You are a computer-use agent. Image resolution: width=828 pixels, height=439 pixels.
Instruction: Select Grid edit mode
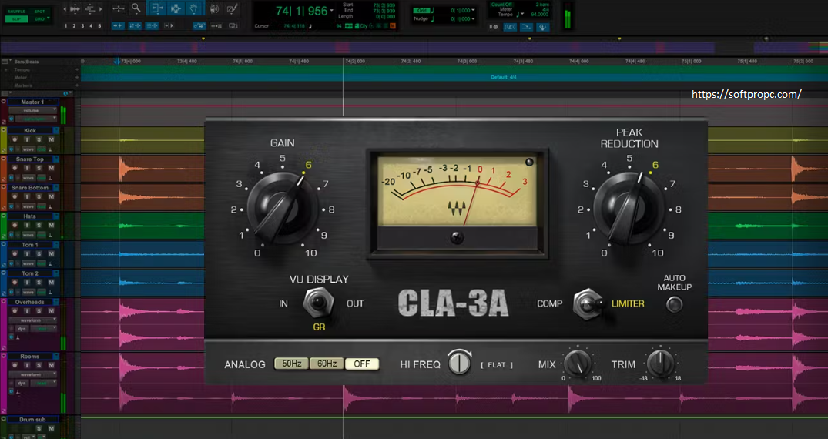(x=39, y=19)
